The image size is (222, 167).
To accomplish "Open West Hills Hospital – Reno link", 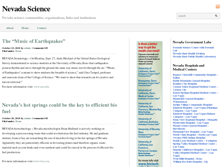I will pos(187,159).
